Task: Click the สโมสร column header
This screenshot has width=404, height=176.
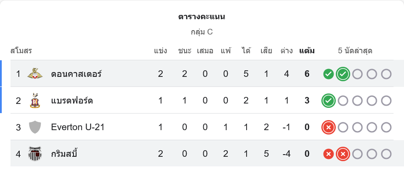Action: pos(21,51)
